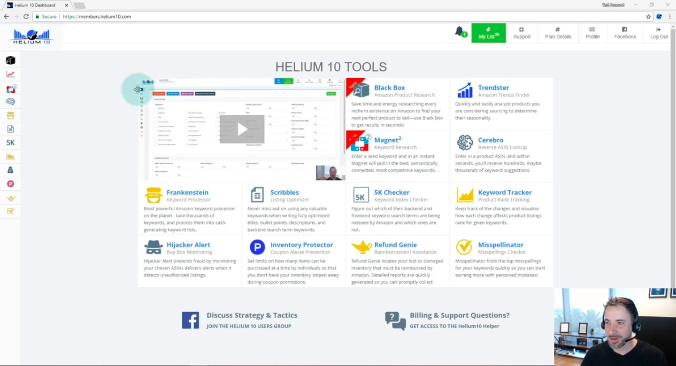Select the Helium 10 Dashboard browser tab
Screen dimensions: 676x366
37,5
